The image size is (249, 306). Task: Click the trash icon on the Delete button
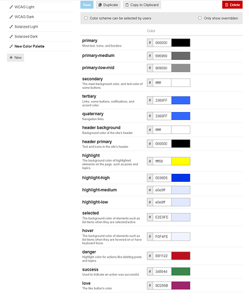point(226,5)
